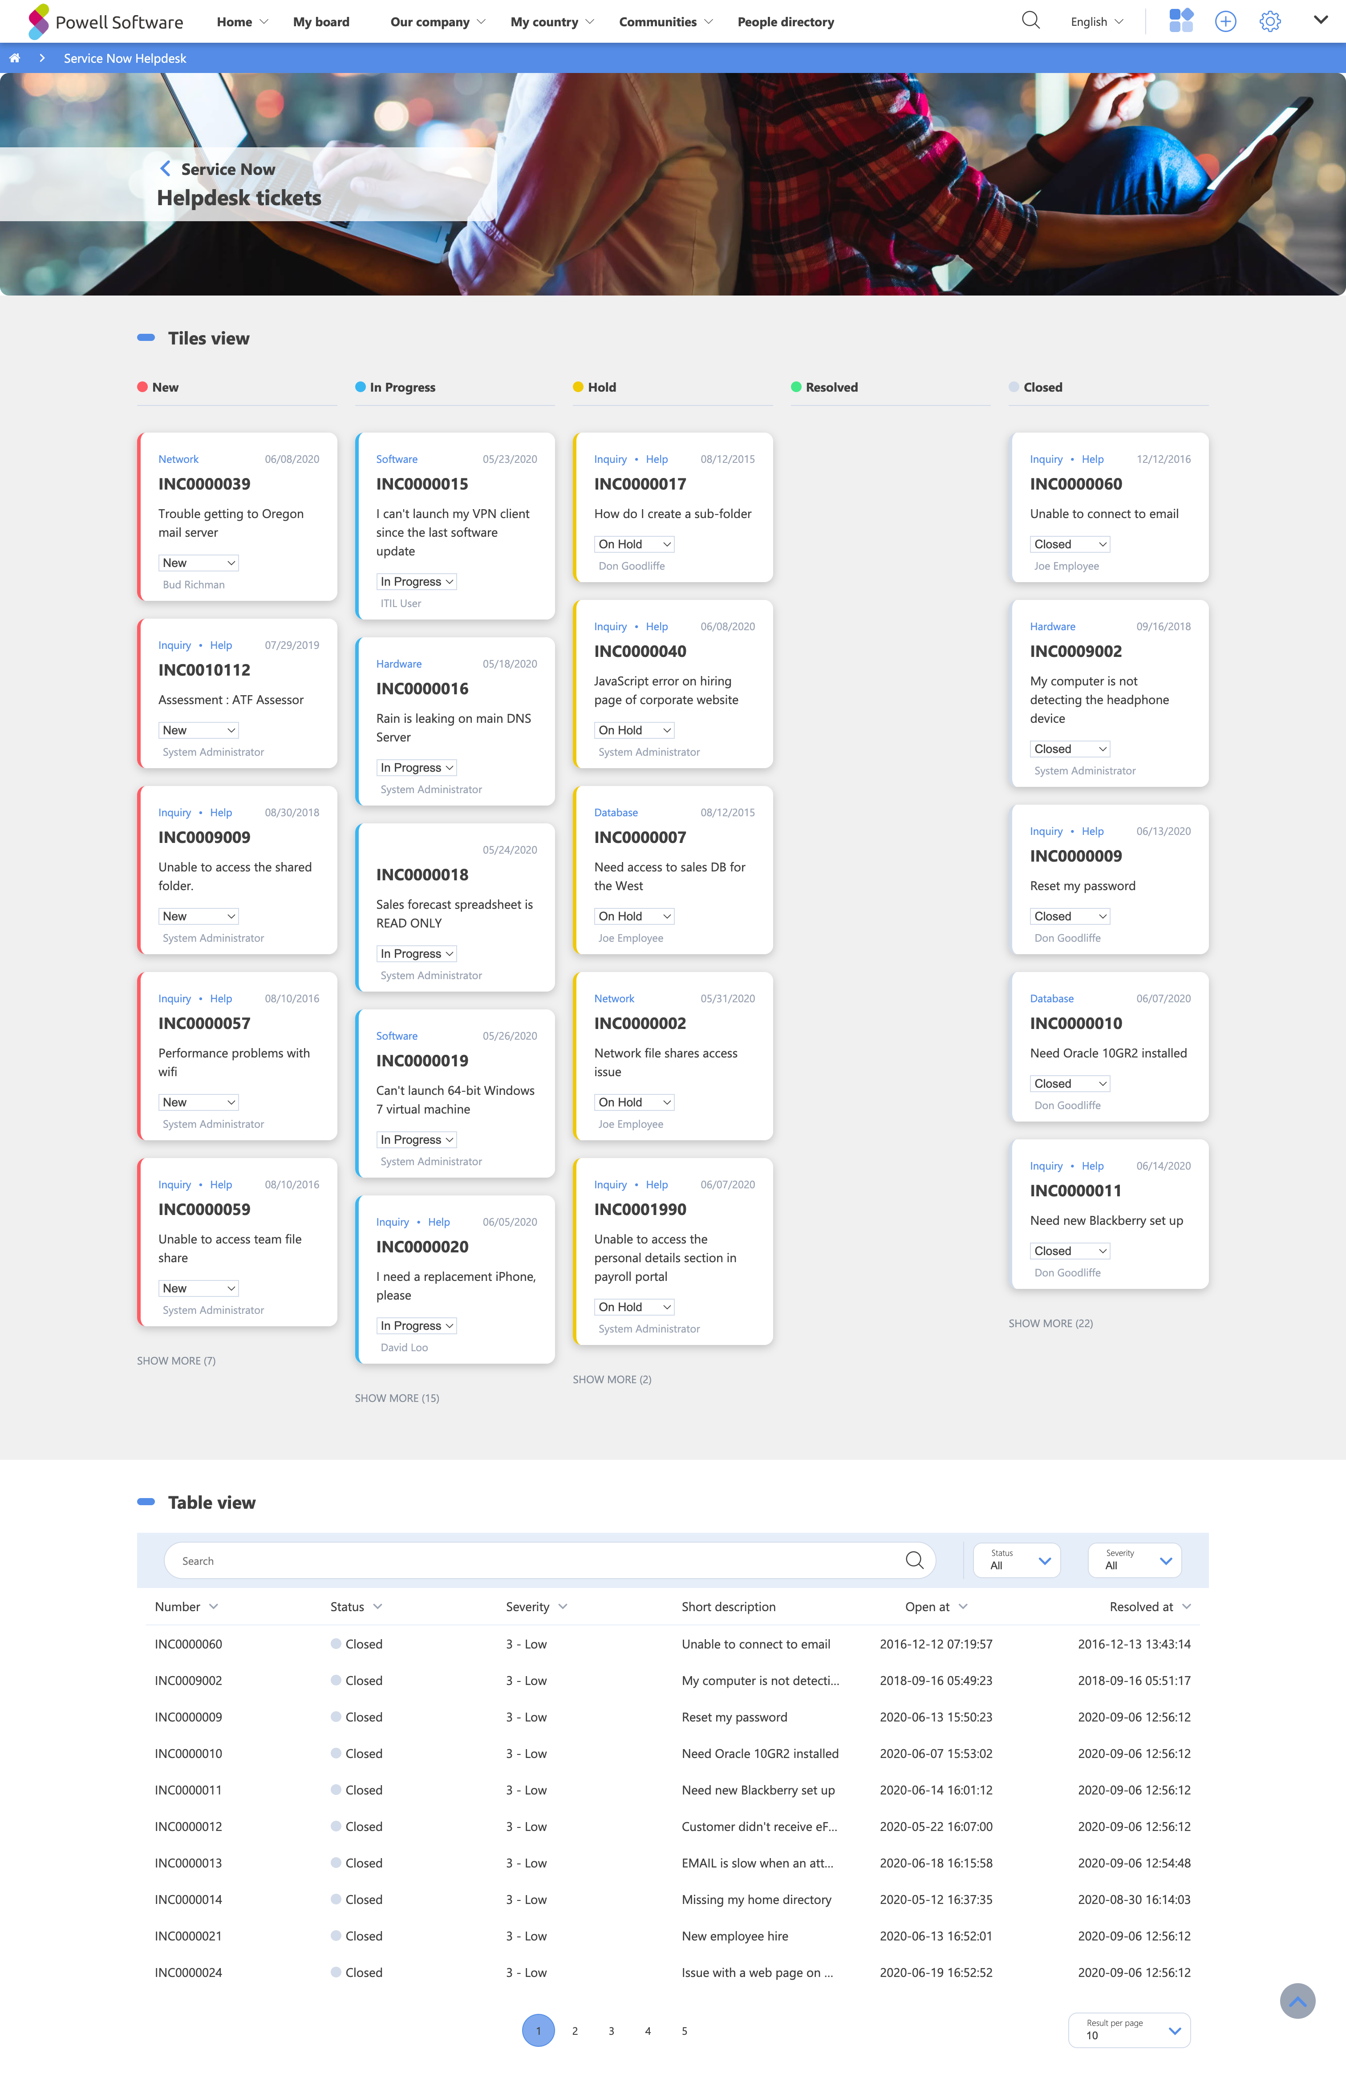Viewport: 1346px width, 2090px height.
Task: Expand the Result per page dropdown
Action: click(1129, 2031)
